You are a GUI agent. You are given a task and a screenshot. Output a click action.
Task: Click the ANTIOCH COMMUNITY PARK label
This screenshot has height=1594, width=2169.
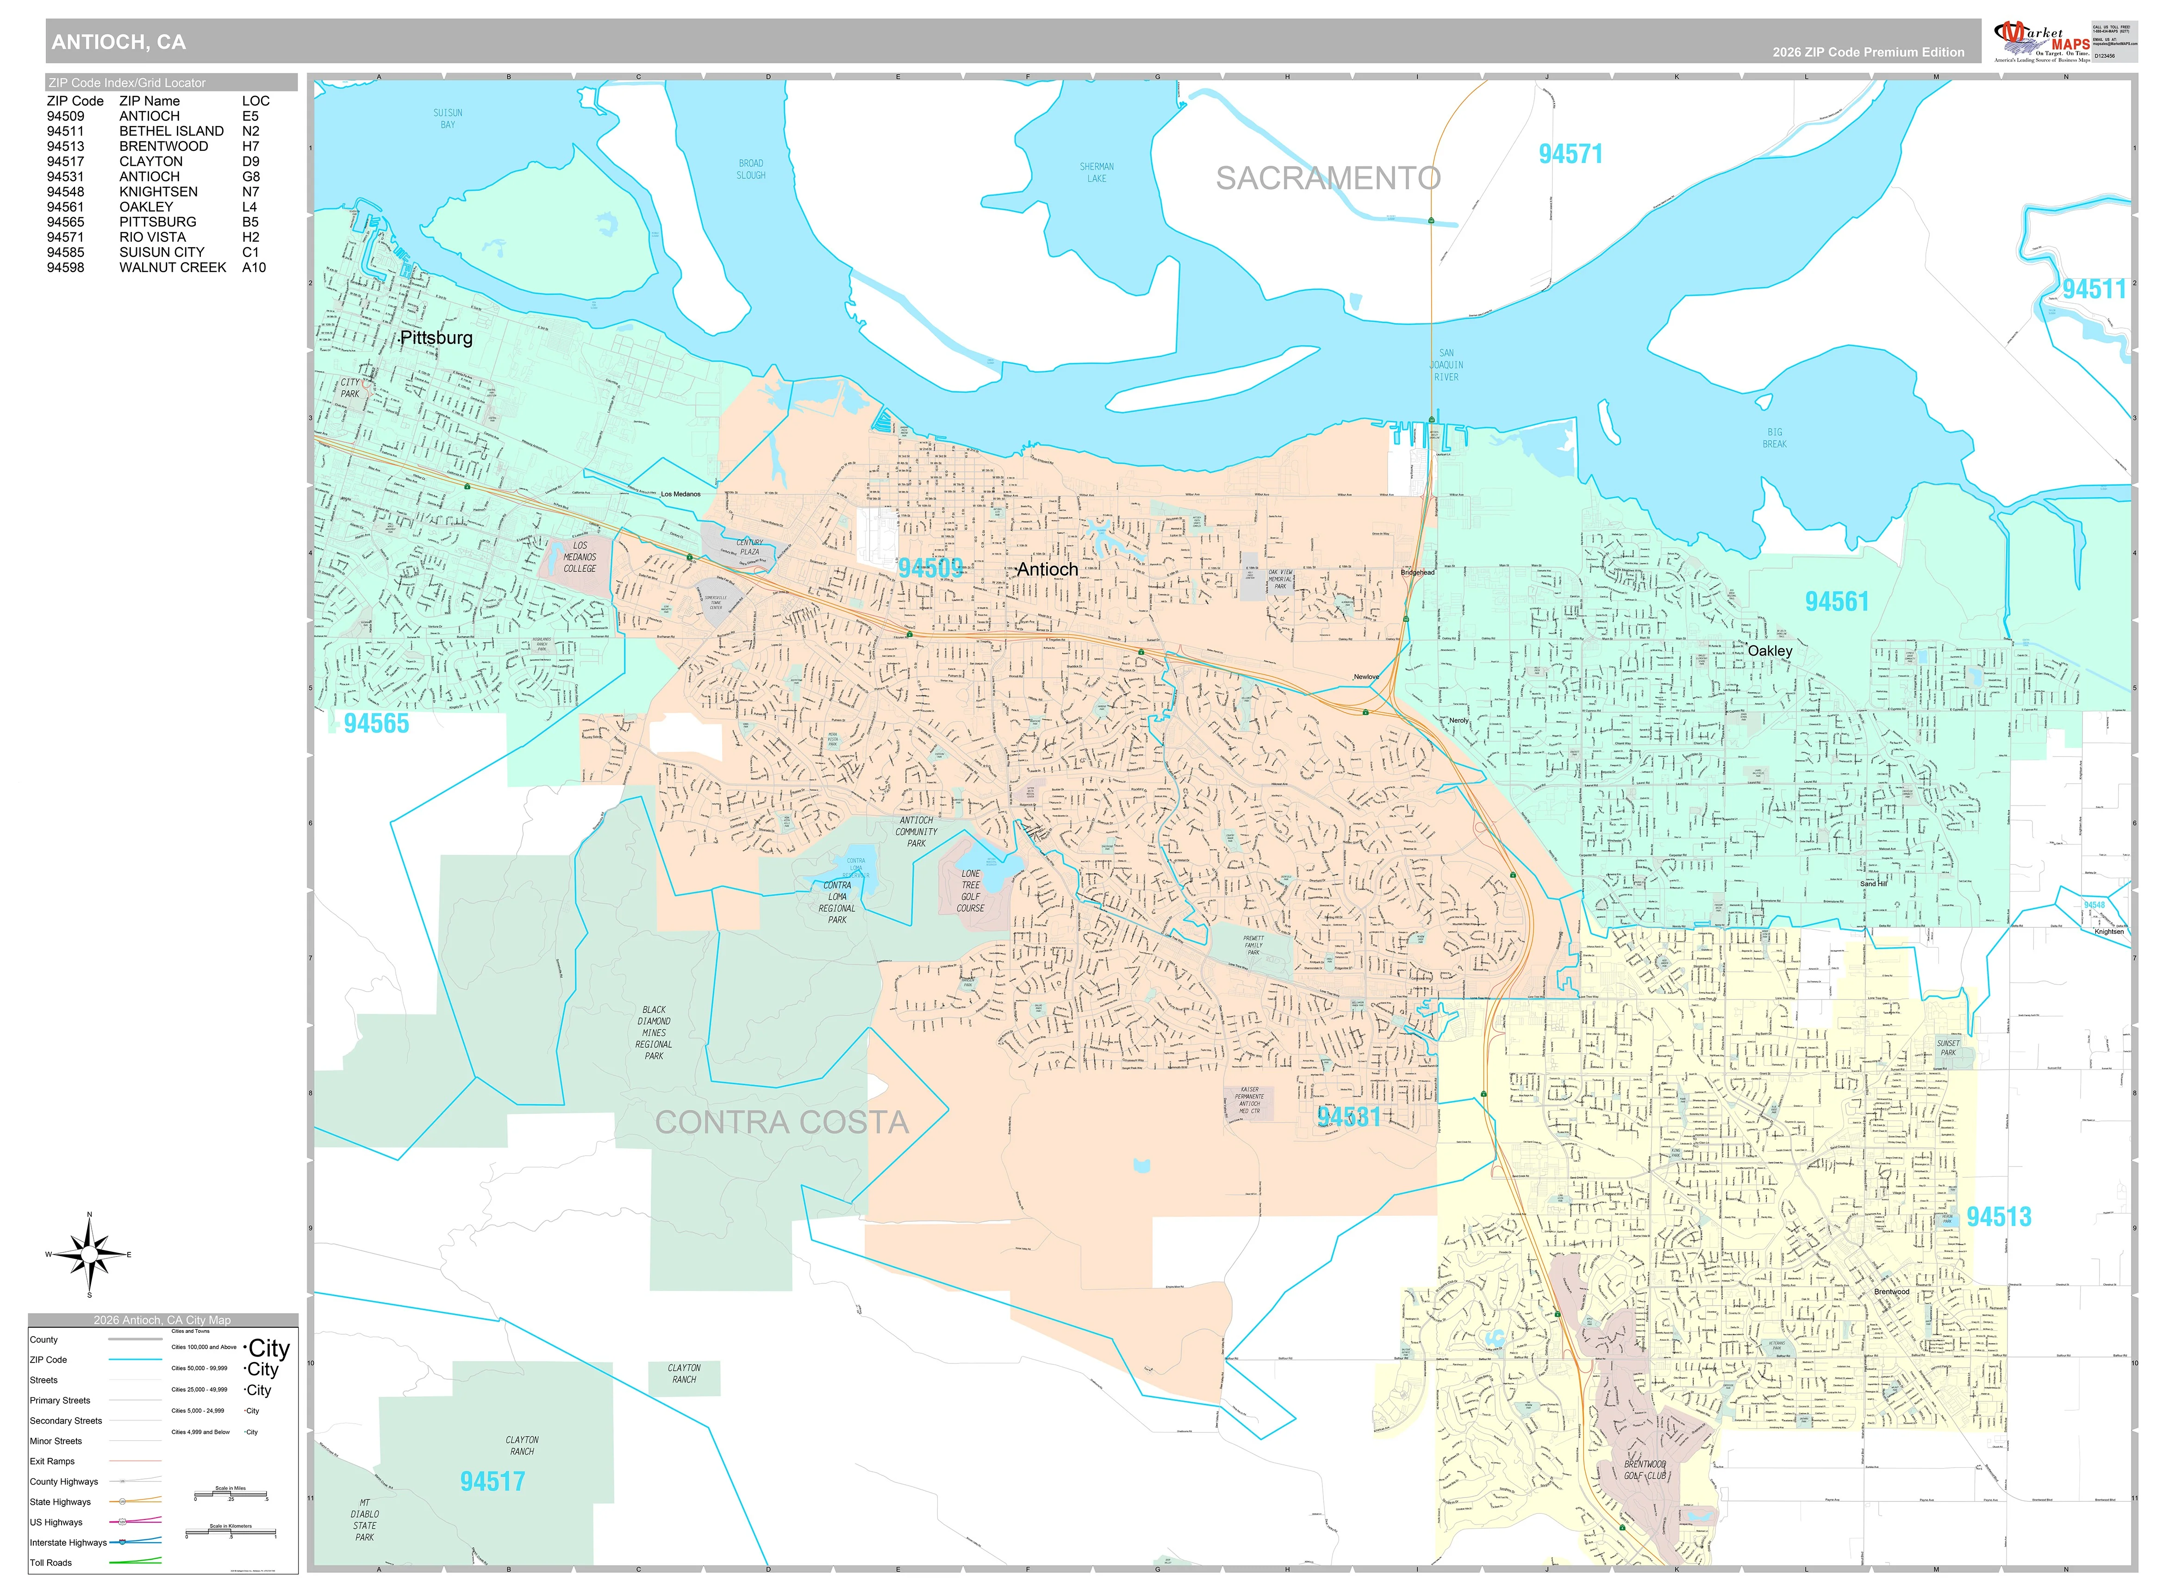coord(916,832)
